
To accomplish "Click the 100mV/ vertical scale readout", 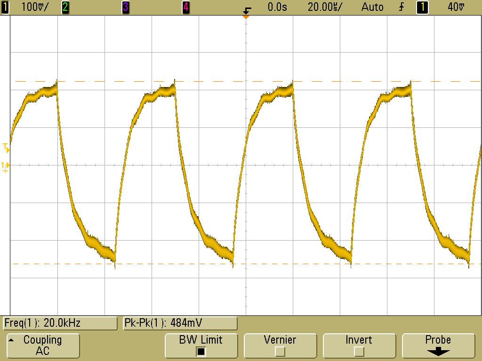I will 34,7.
